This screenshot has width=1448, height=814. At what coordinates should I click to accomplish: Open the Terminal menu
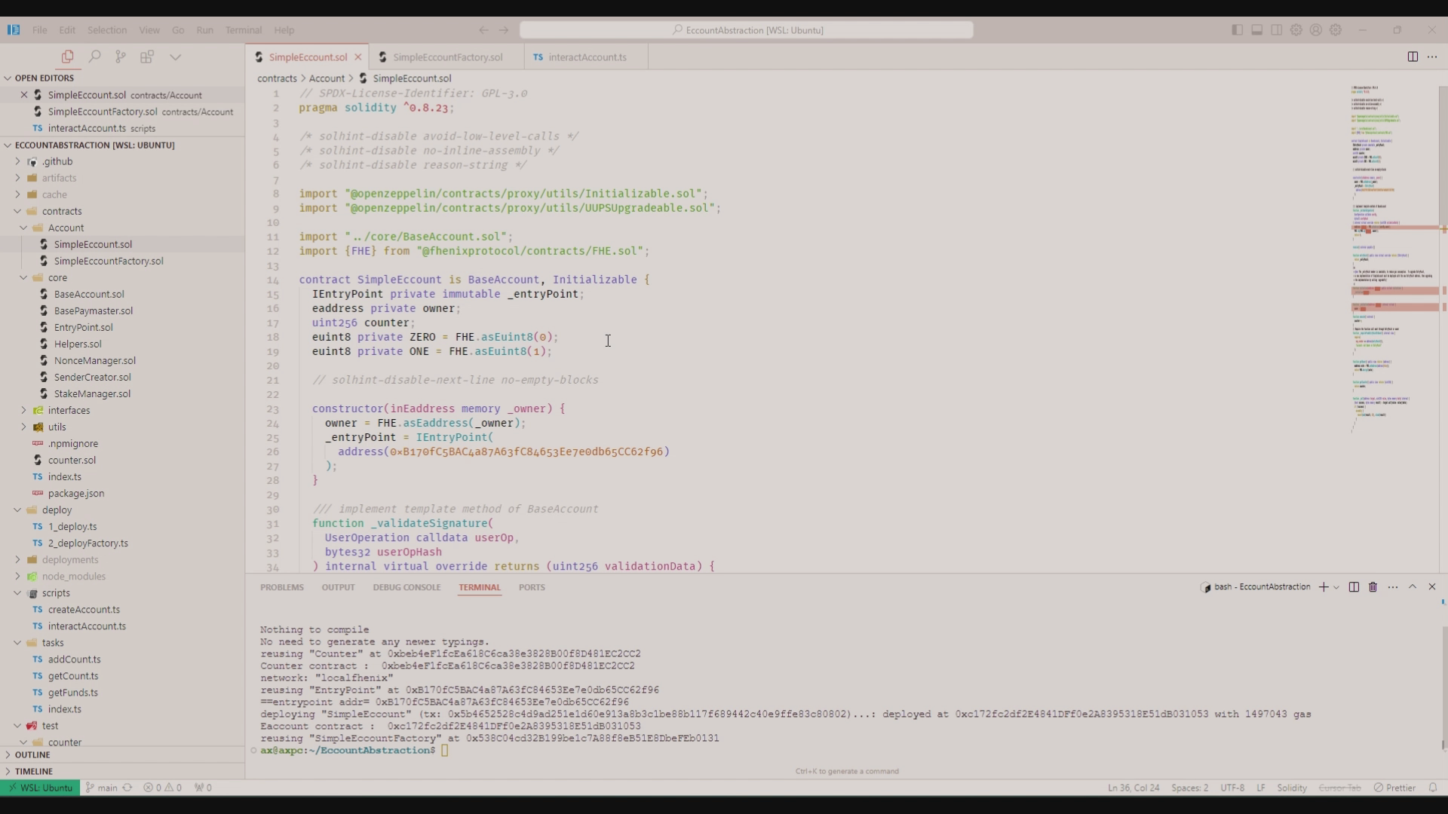click(244, 30)
